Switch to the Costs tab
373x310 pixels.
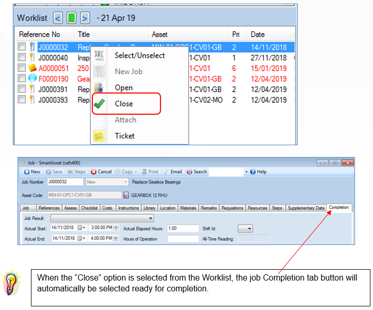(107, 208)
